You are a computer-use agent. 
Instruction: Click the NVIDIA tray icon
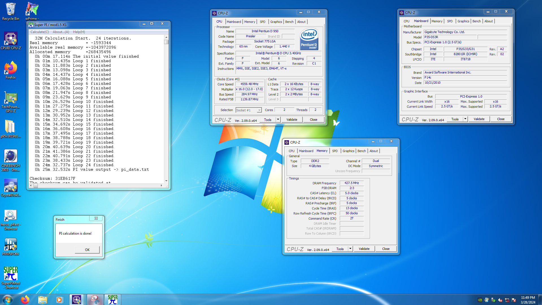[480, 300]
